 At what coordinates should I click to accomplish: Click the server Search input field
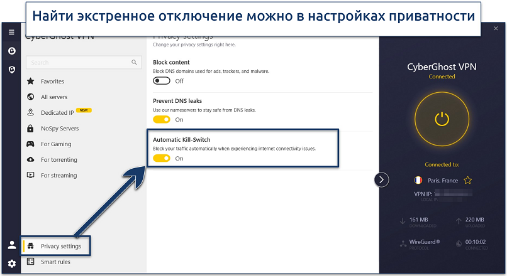[79, 63]
